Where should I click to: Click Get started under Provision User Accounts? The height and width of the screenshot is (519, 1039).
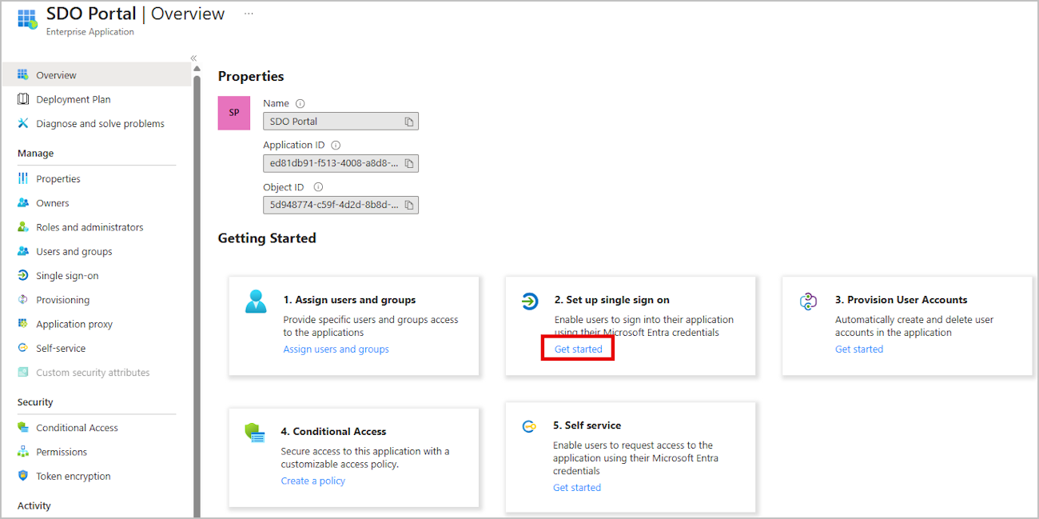click(859, 349)
